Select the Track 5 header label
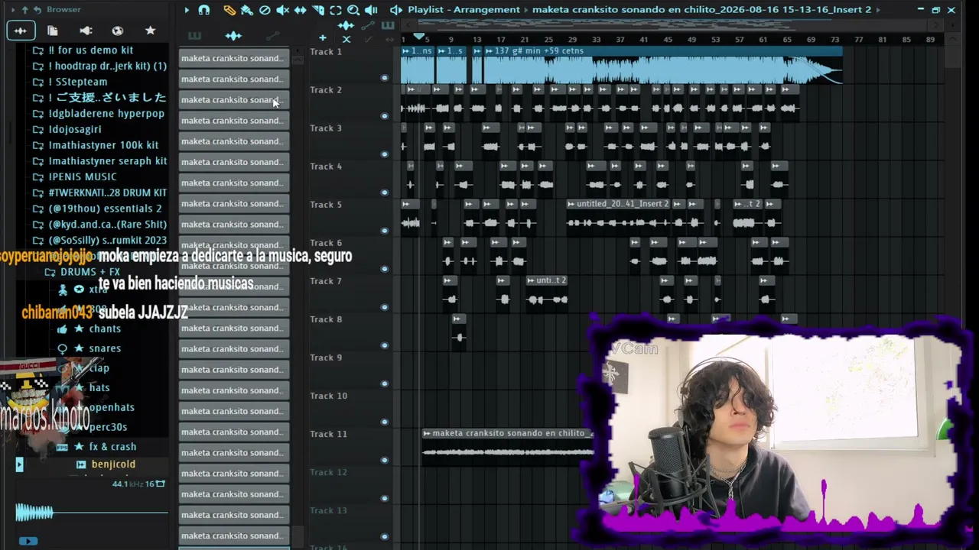The image size is (979, 550). point(326,205)
